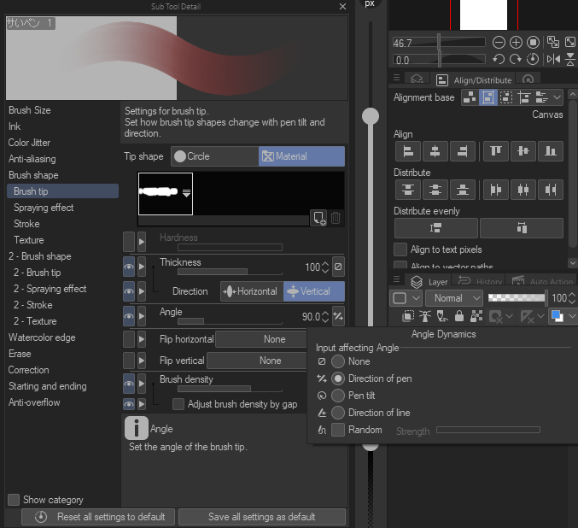
Task: Expand the Thickness row arrow
Action: point(142,267)
